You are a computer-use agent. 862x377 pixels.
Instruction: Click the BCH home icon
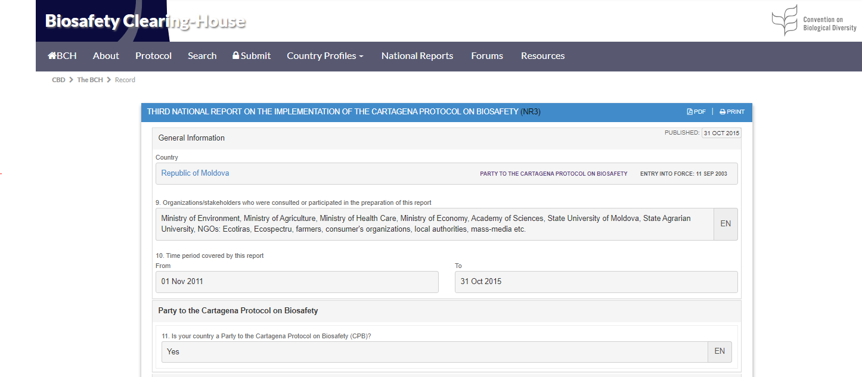tap(52, 56)
